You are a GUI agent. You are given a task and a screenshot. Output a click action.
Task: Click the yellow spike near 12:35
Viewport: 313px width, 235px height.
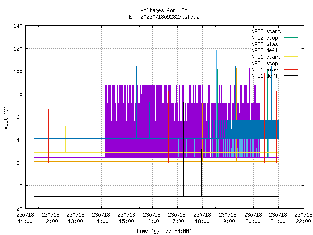click(66, 126)
